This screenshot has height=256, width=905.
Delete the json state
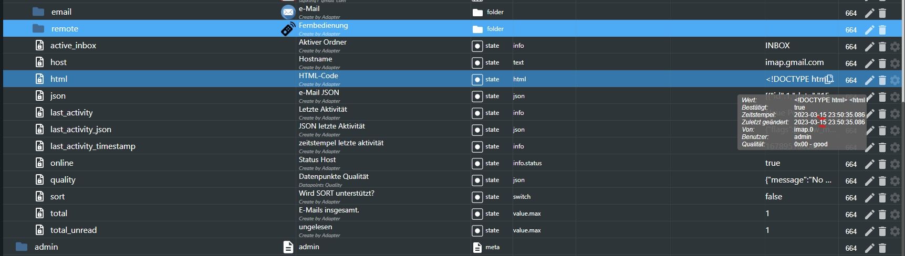(882, 97)
